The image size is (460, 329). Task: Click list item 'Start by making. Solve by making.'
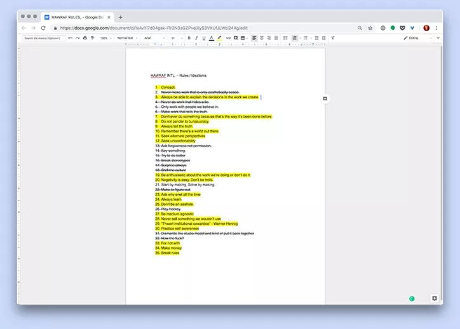pyautogui.click(x=188, y=185)
